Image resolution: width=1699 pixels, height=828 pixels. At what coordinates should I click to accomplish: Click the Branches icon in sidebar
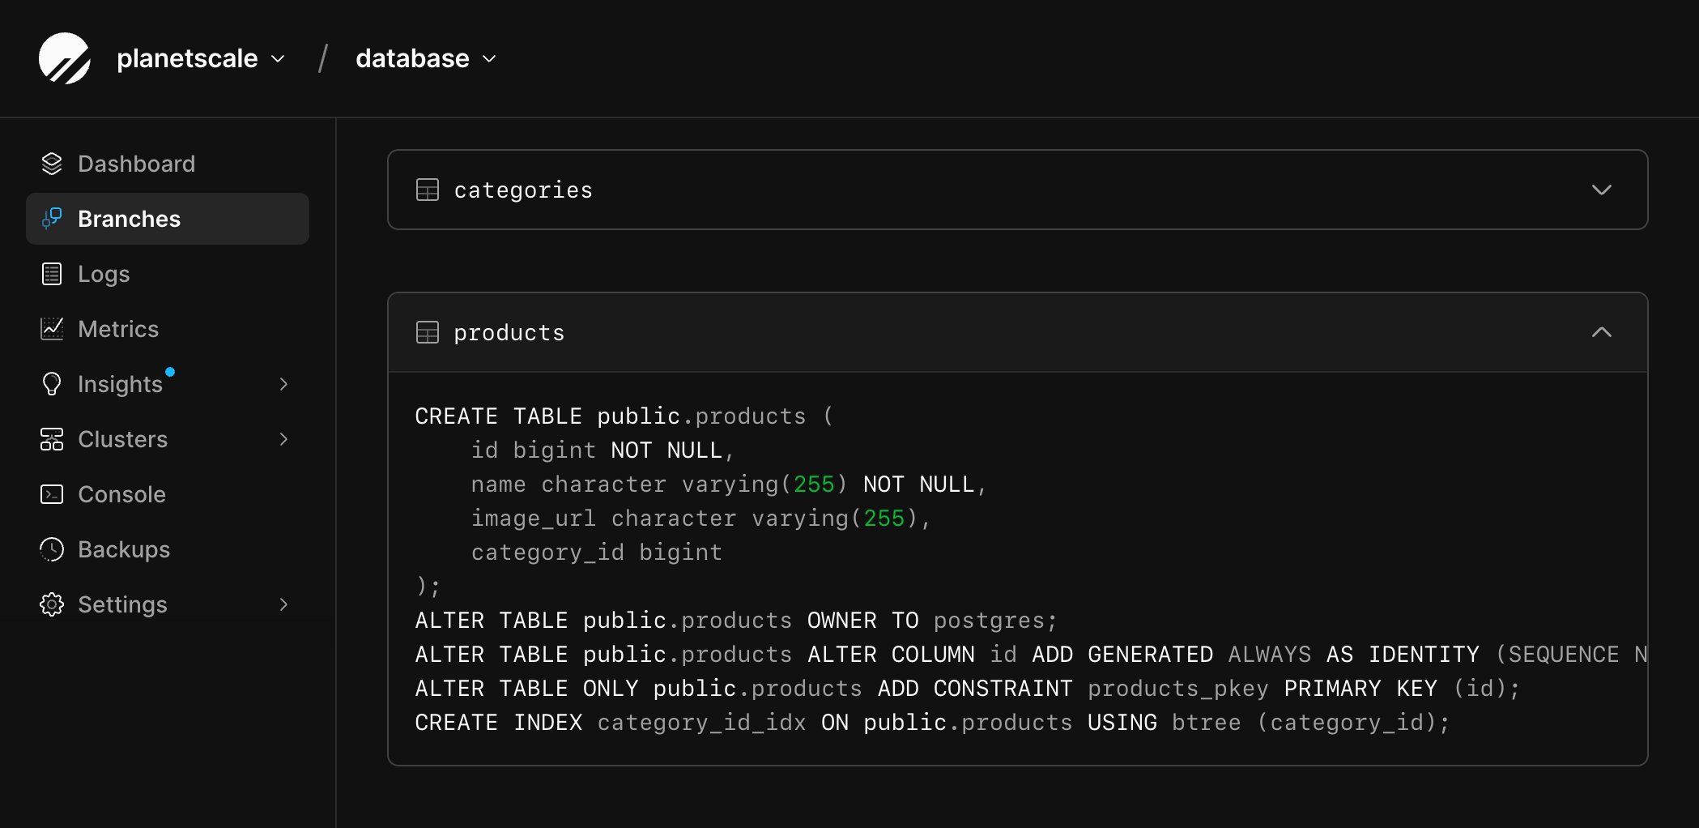(52, 219)
